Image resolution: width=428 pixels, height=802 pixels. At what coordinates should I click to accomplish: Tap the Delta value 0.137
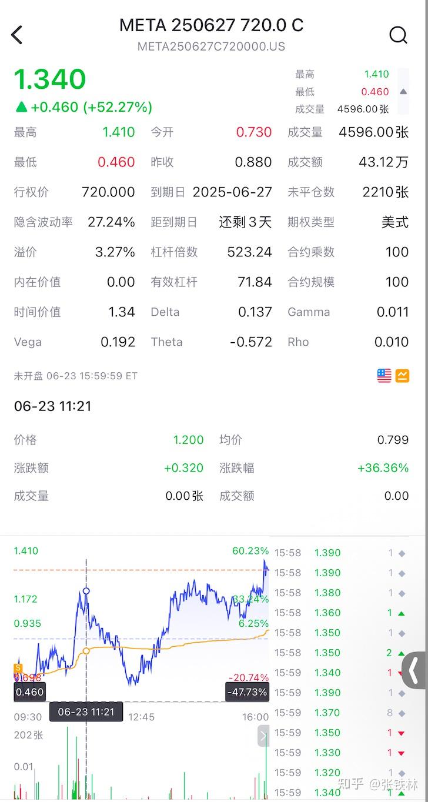[x=255, y=312]
